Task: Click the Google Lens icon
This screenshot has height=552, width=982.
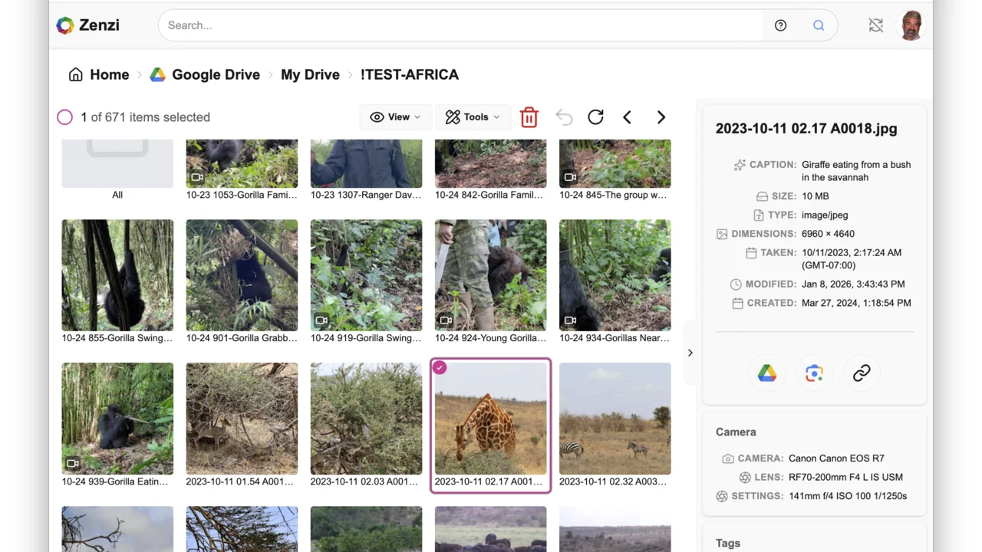Action: (x=814, y=373)
